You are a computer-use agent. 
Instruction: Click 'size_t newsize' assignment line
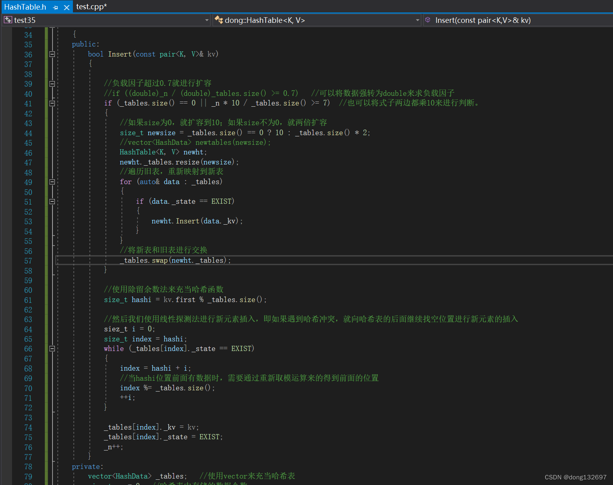coord(245,133)
